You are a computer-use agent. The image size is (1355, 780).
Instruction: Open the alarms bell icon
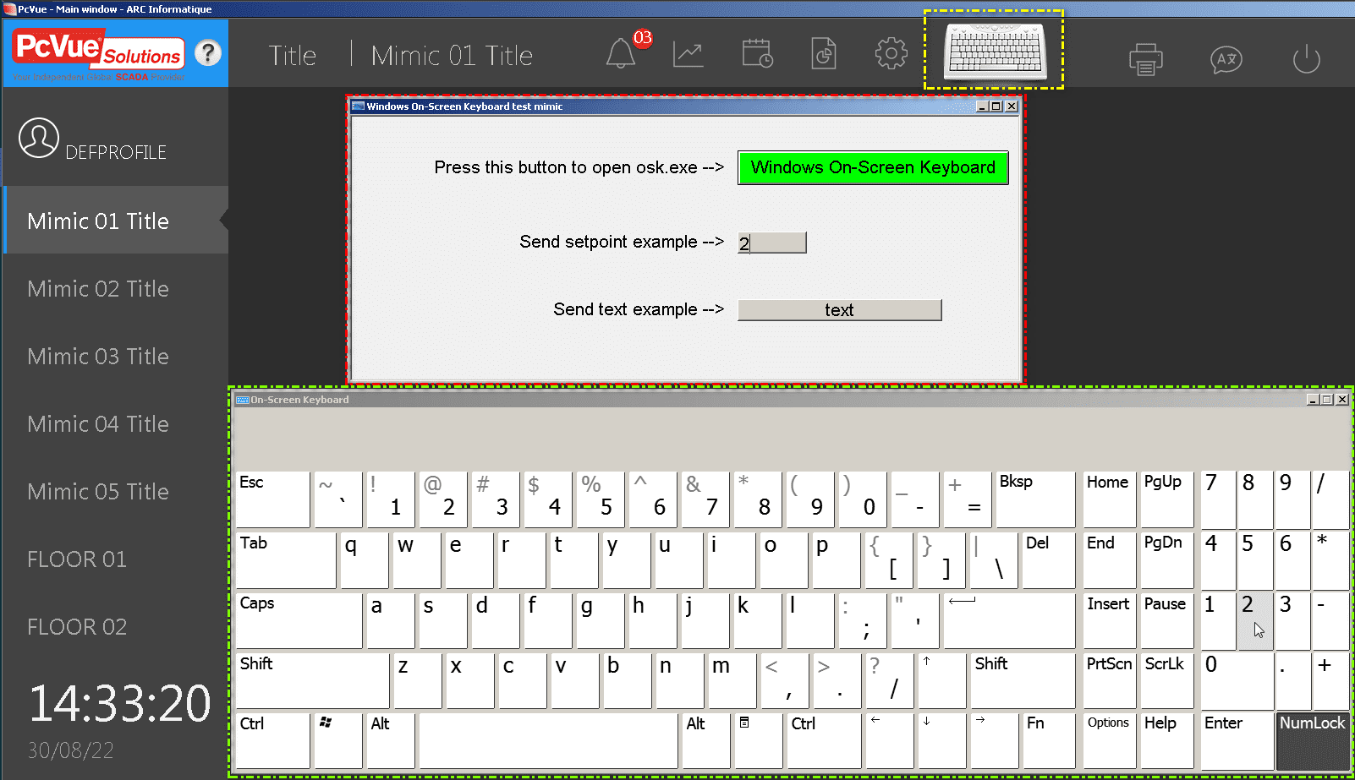pos(622,55)
